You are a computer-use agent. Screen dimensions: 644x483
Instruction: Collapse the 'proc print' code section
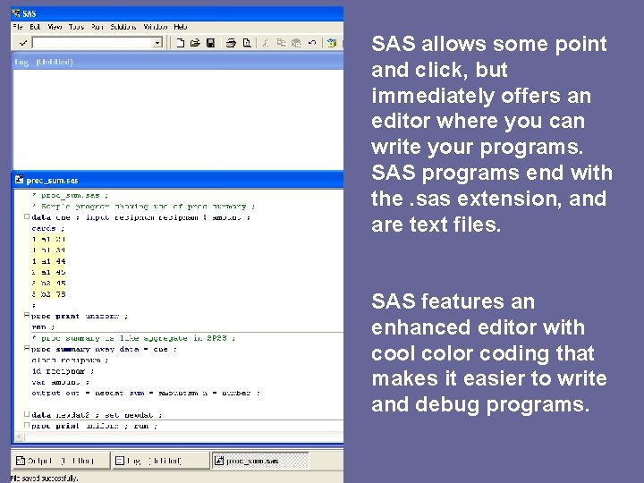click(x=27, y=316)
